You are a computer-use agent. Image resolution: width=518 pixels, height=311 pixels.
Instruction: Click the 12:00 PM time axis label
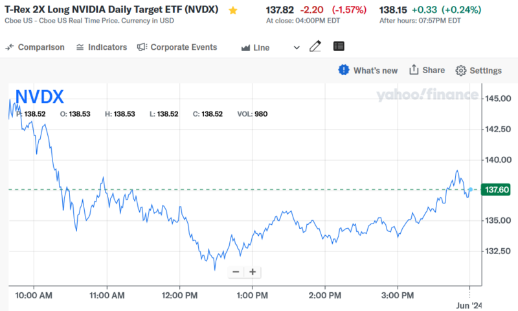(179, 295)
